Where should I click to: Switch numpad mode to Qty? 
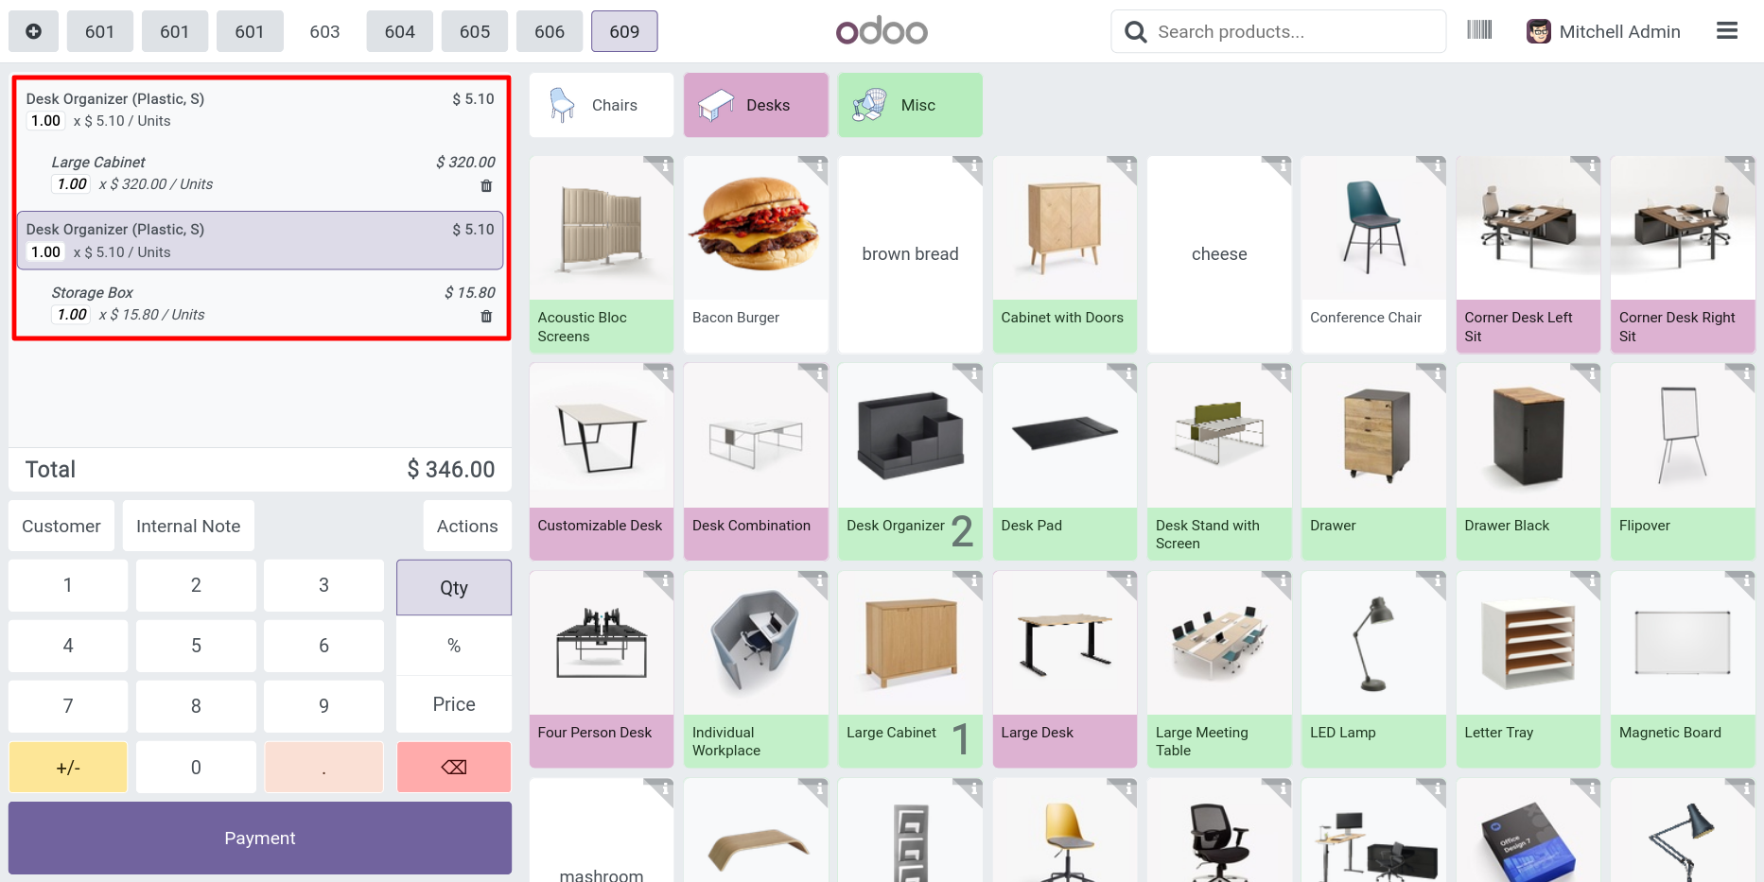pos(454,587)
